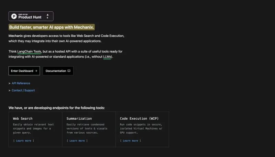
Task: Click the Summarization card title
Action: pos(79,119)
